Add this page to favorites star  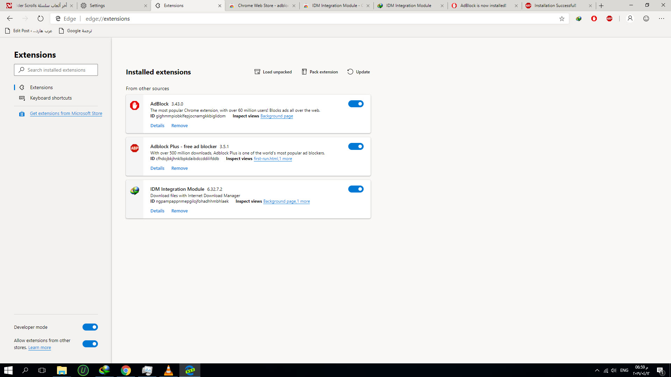point(562,19)
